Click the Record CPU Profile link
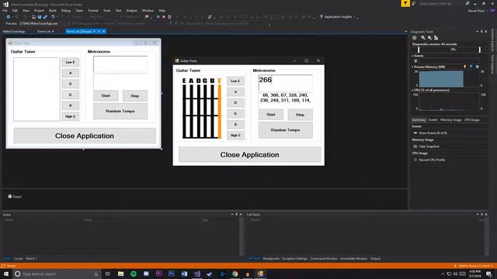The height and width of the screenshot is (279, 497). [x=432, y=160]
